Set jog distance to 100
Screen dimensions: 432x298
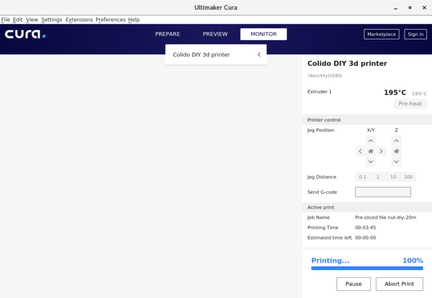tap(408, 177)
